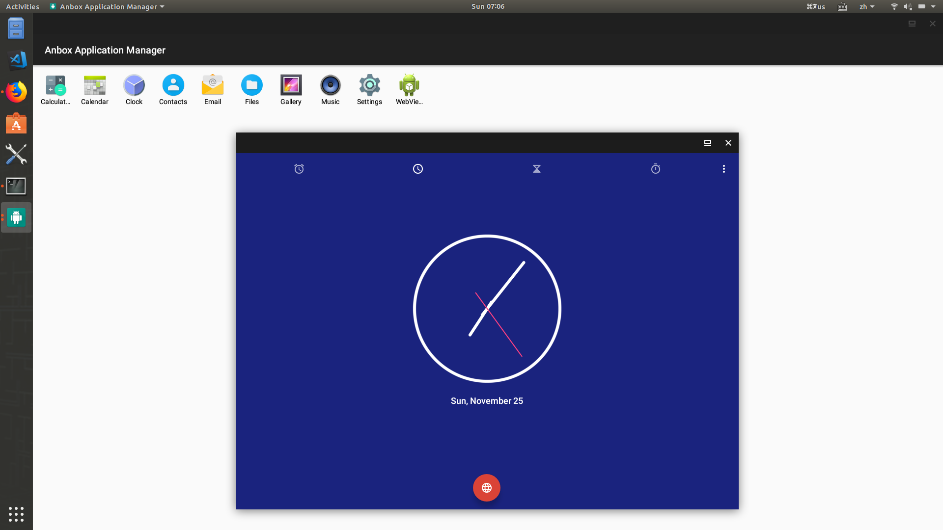
Task: Switch to the Timer hourglass tab
Action: (537, 169)
